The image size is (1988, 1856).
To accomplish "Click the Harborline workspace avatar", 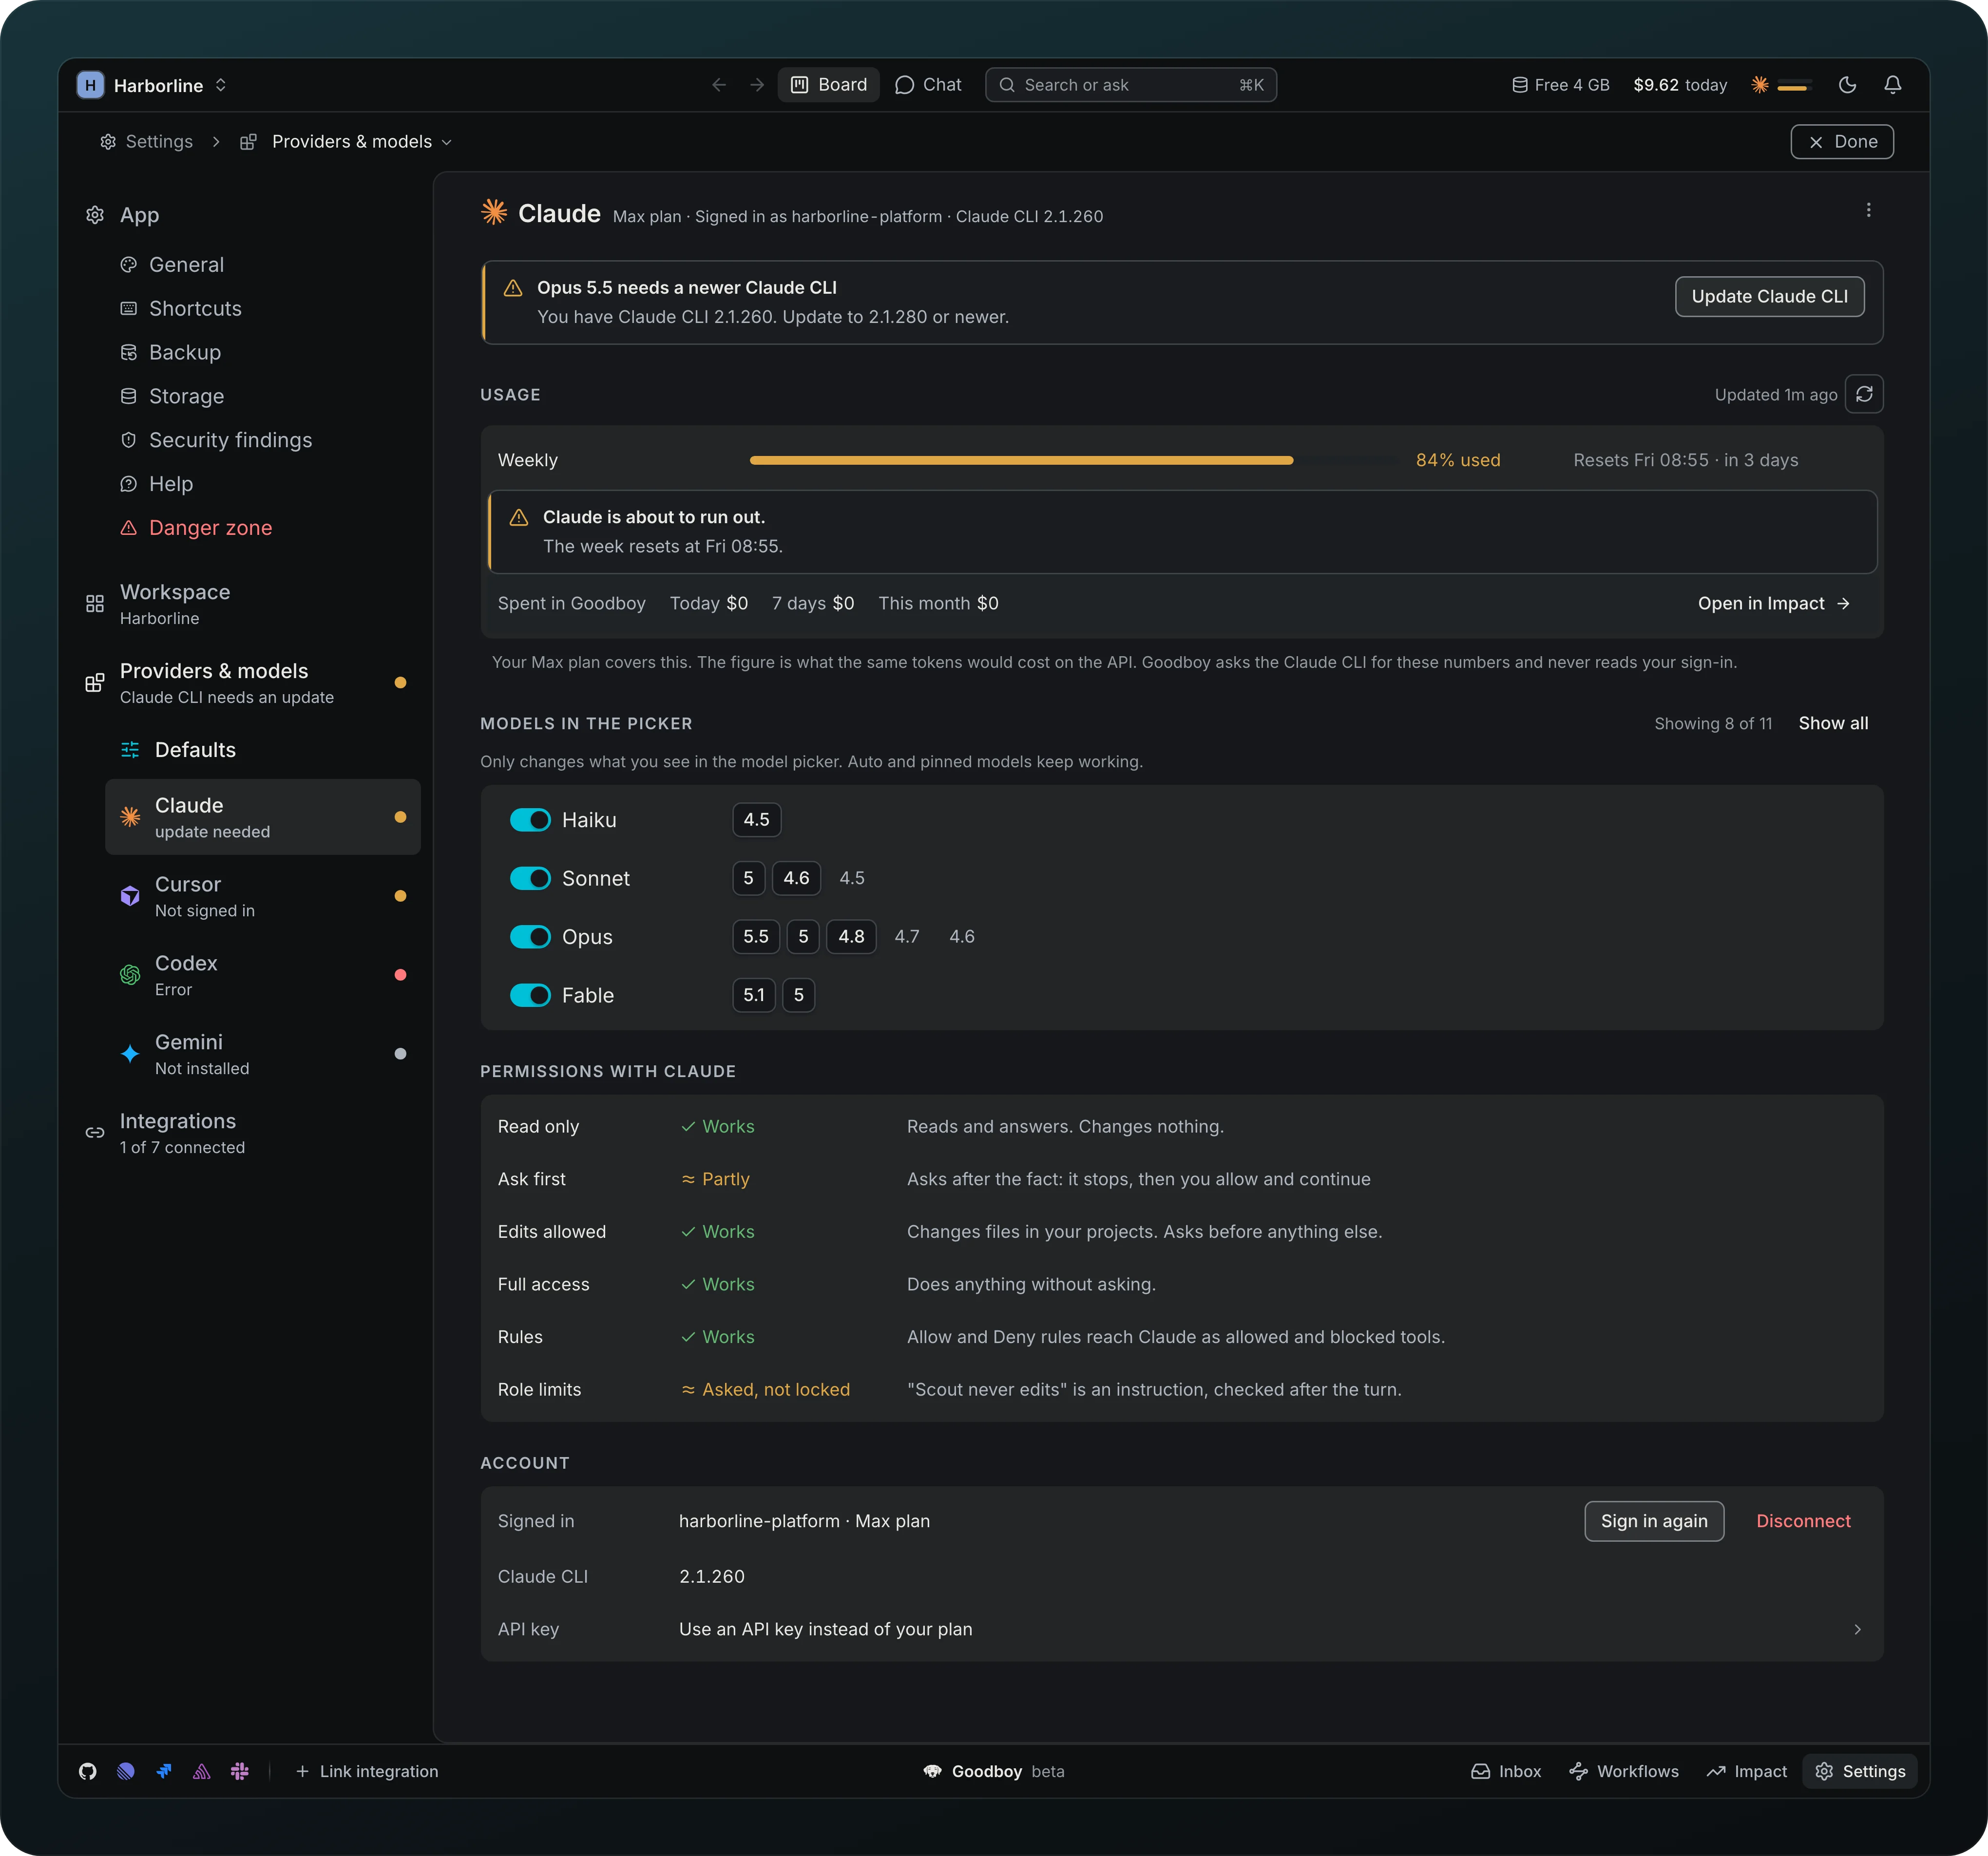I will (x=91, y=85).
